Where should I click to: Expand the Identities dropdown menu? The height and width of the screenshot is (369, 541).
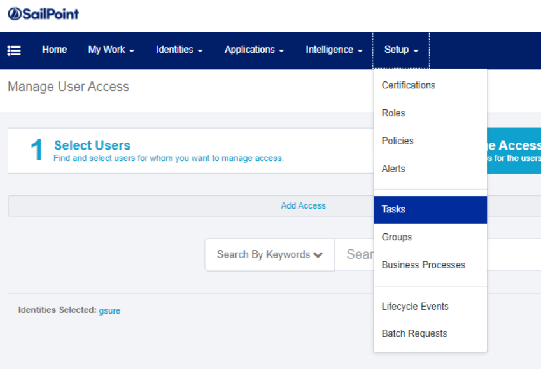click(x=179, y=50)
